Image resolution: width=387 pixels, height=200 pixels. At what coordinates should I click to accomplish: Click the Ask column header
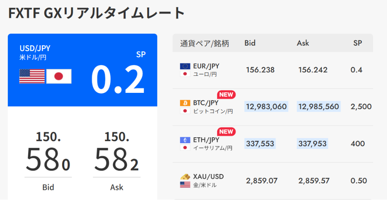tap(303, 43)
